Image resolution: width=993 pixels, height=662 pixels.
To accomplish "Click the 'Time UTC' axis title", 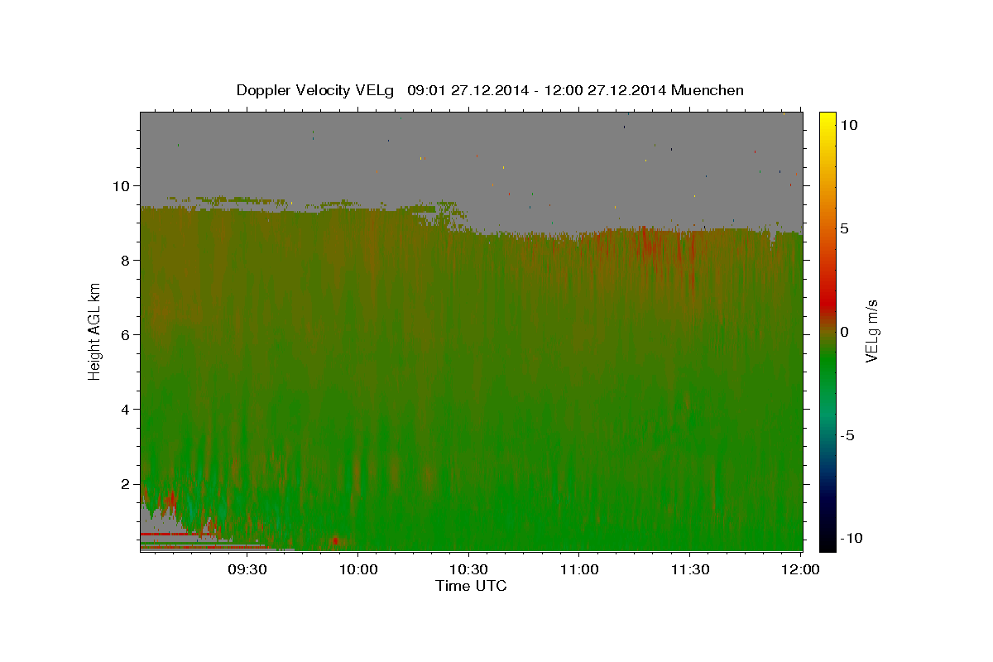I will point(471,586).
